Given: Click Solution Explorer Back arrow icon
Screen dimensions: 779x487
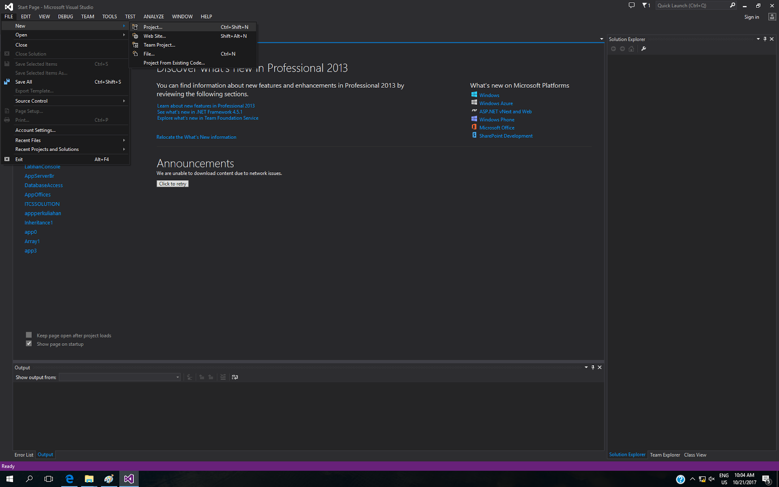Looking at the screenshot, I should 613,49.
